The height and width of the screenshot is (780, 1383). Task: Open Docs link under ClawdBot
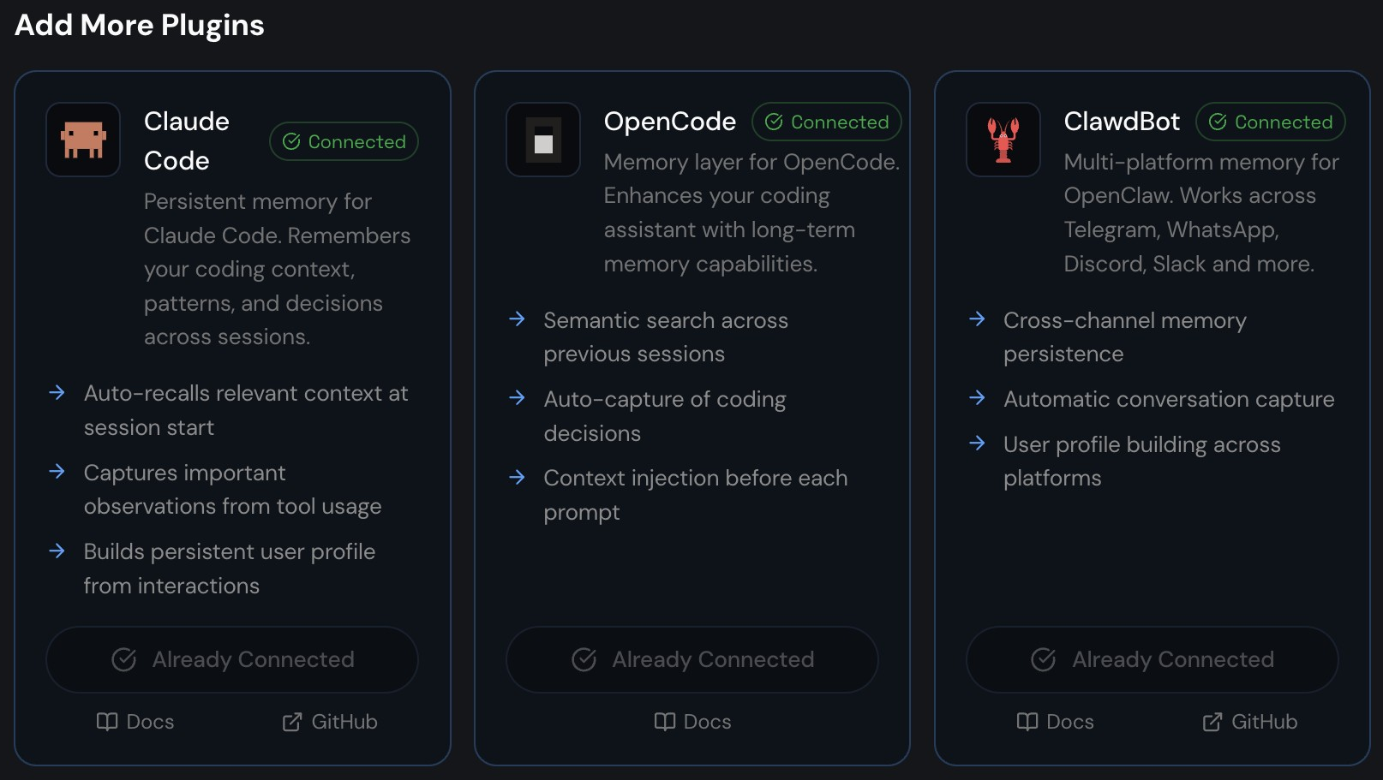point(1055,722)
